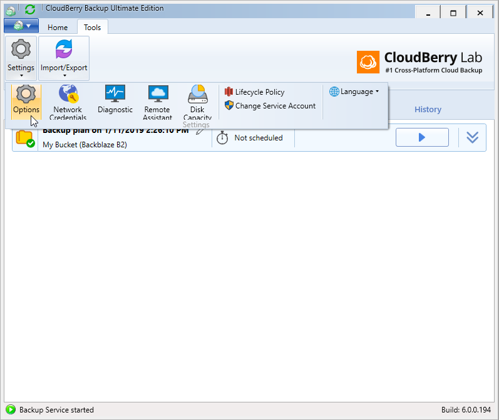This screenshot has height=420, width=499.
Task: Click the 'Not scheduled' text
Action: 259,138
